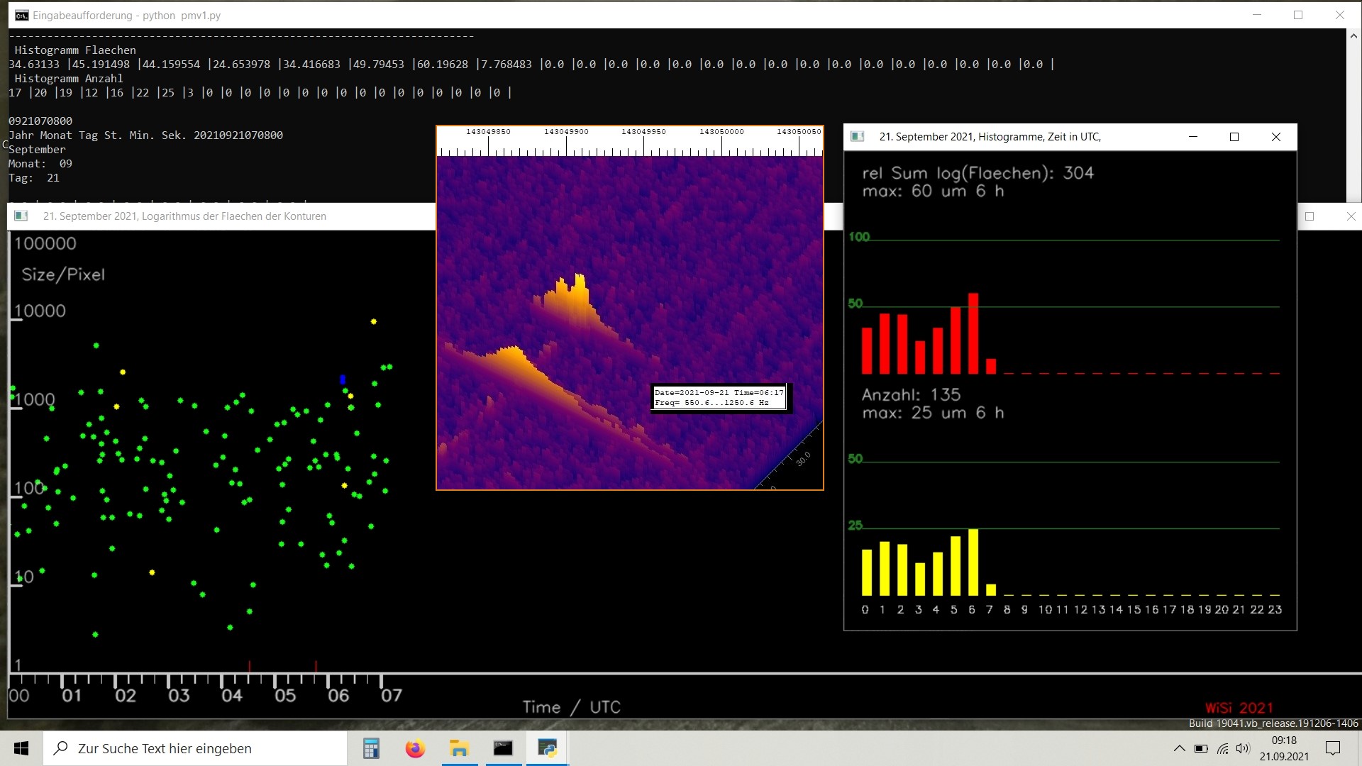Maximize the Histogramme window
1362x766 pixels.
click(x=1234, y=137)
